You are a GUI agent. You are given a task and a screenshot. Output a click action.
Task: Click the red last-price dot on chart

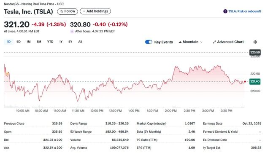tap(245, 82)
